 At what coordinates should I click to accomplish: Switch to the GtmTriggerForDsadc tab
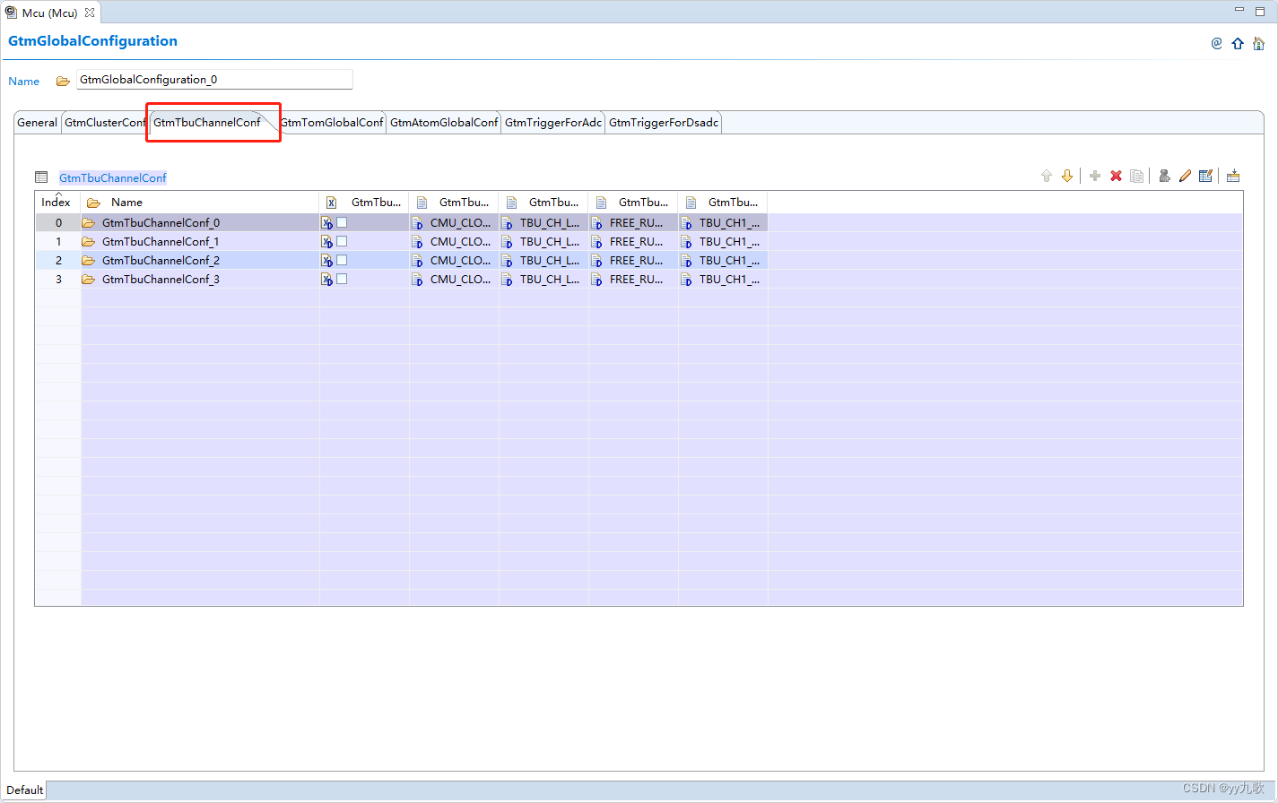tap(664, 123)
